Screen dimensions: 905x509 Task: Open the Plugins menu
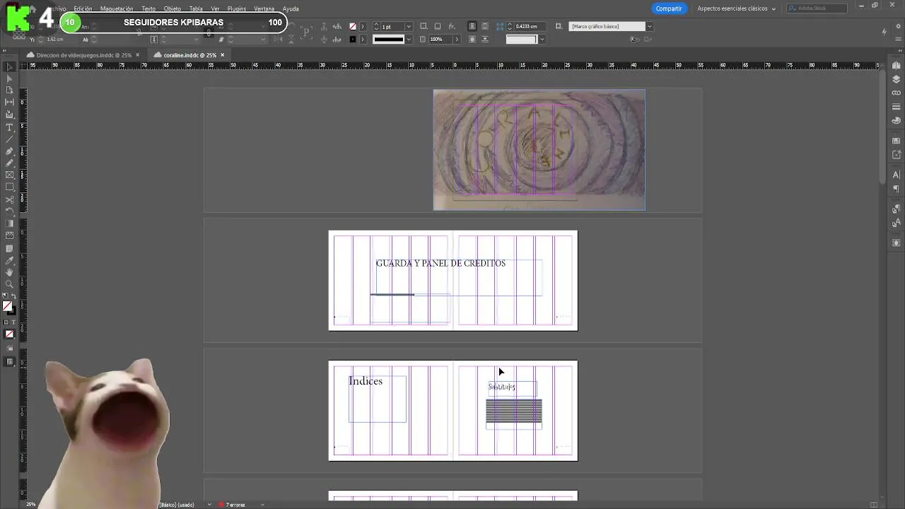point(237,8)
